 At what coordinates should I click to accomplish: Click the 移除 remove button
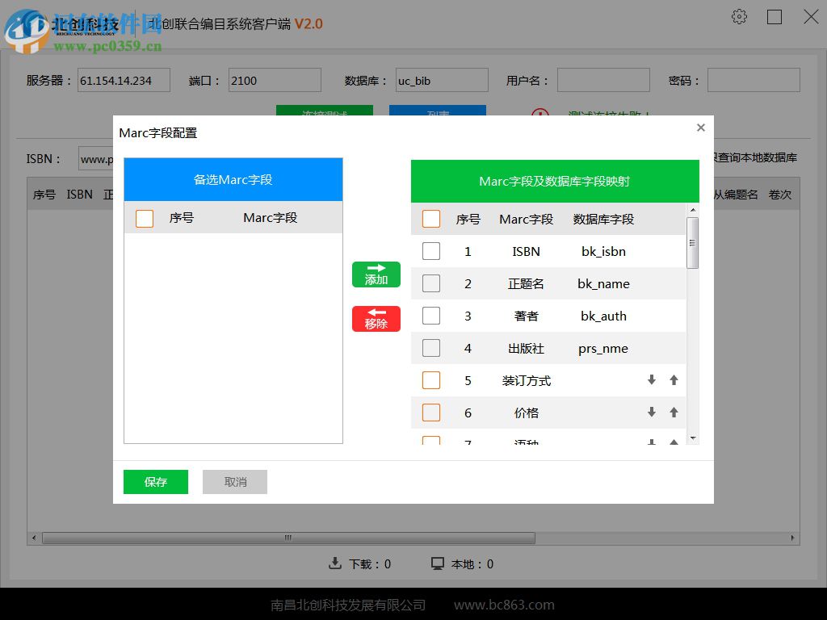coord(376,319)
